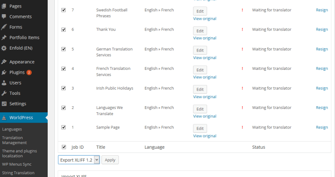The height and width of the screenshot is (177, 335).
Task: Click the Pages sidebar icon
Action: coord(4,6)
